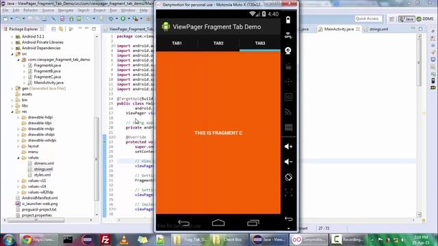438x246 pixels.
Task: Click the Quick Access field
Action: click(x=368, y=18)
